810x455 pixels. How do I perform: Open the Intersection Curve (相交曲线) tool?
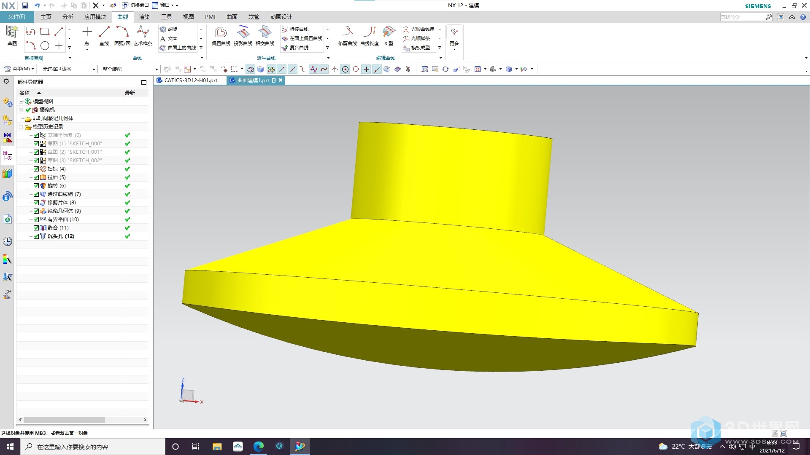(265, 36)
